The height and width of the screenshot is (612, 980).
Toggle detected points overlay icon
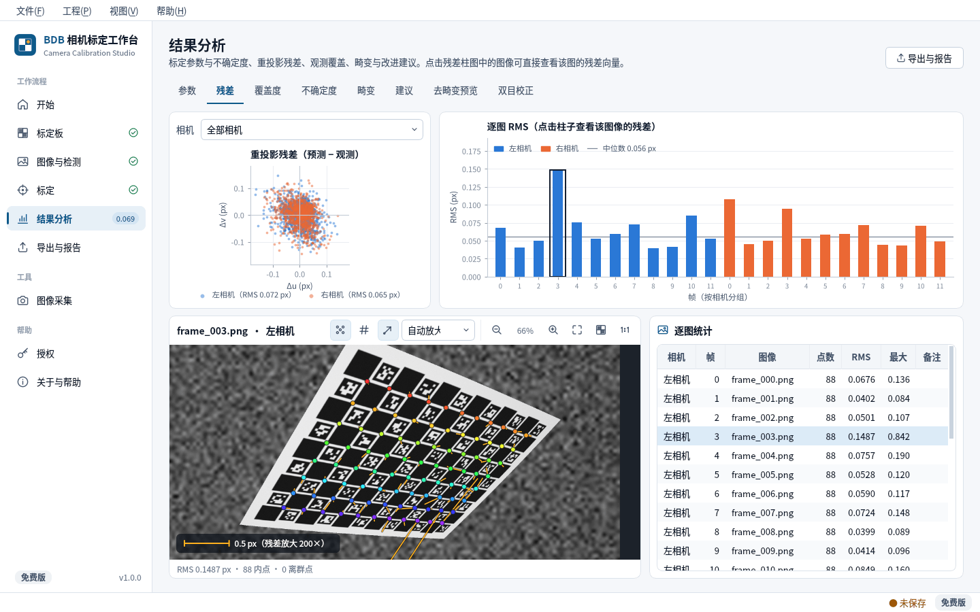340,330
